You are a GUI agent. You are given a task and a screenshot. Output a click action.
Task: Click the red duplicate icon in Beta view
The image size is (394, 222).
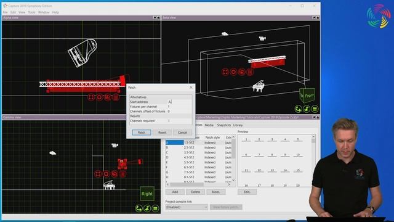tap(242, 72)
